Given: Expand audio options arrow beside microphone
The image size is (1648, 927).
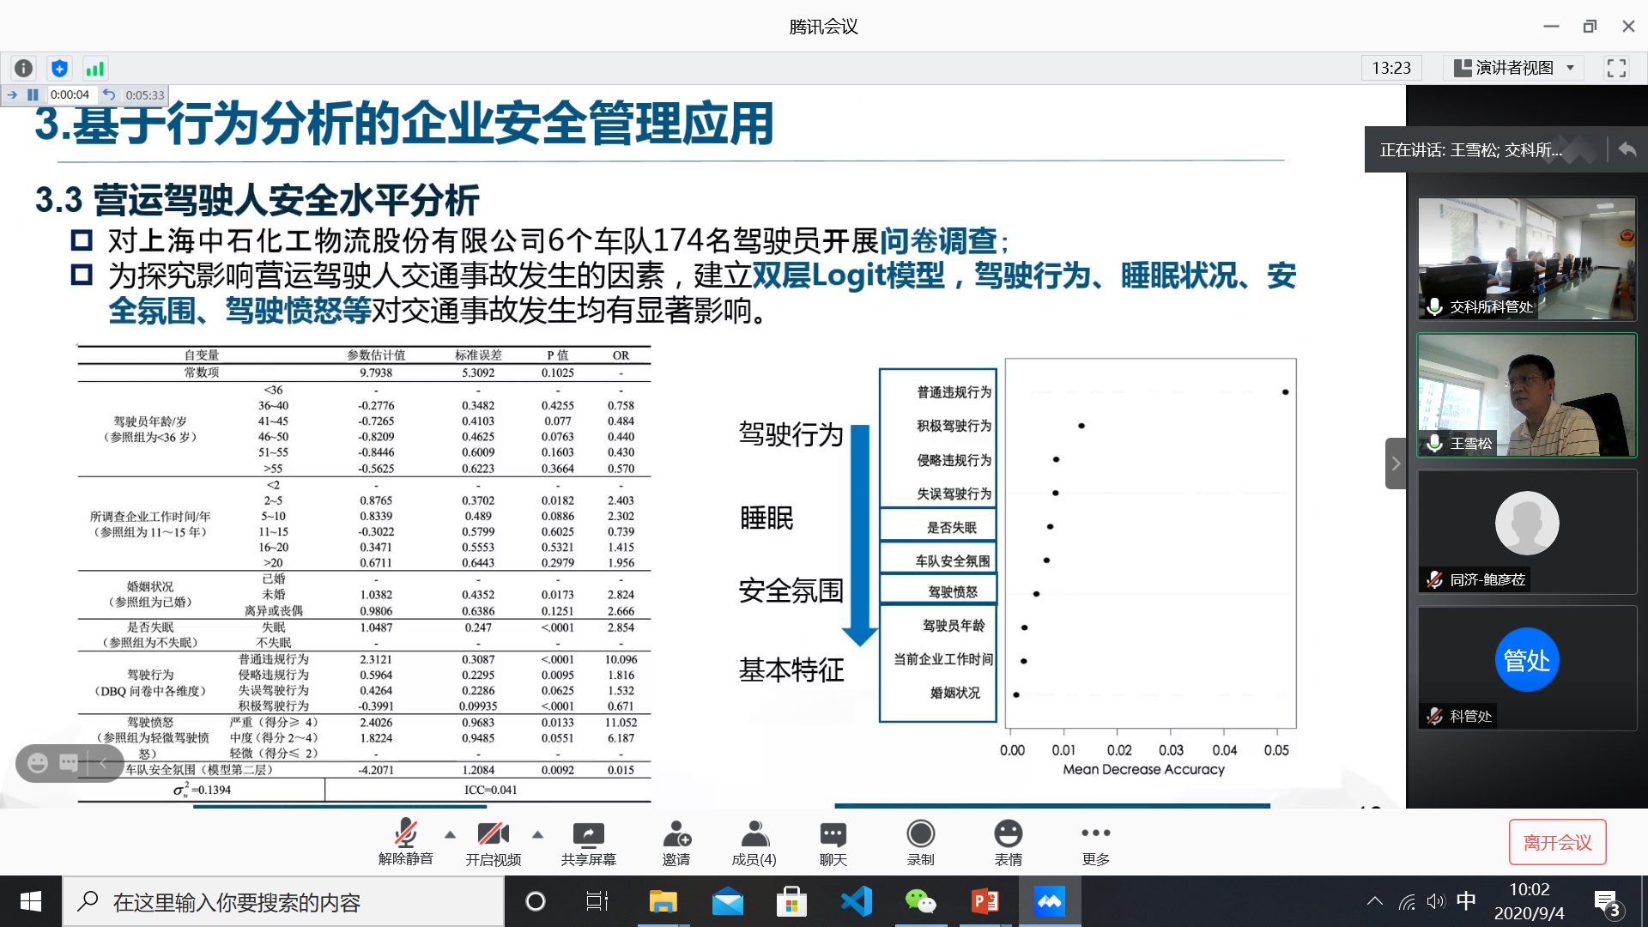Looking at the screenshot, I should [x=450, y=834].
